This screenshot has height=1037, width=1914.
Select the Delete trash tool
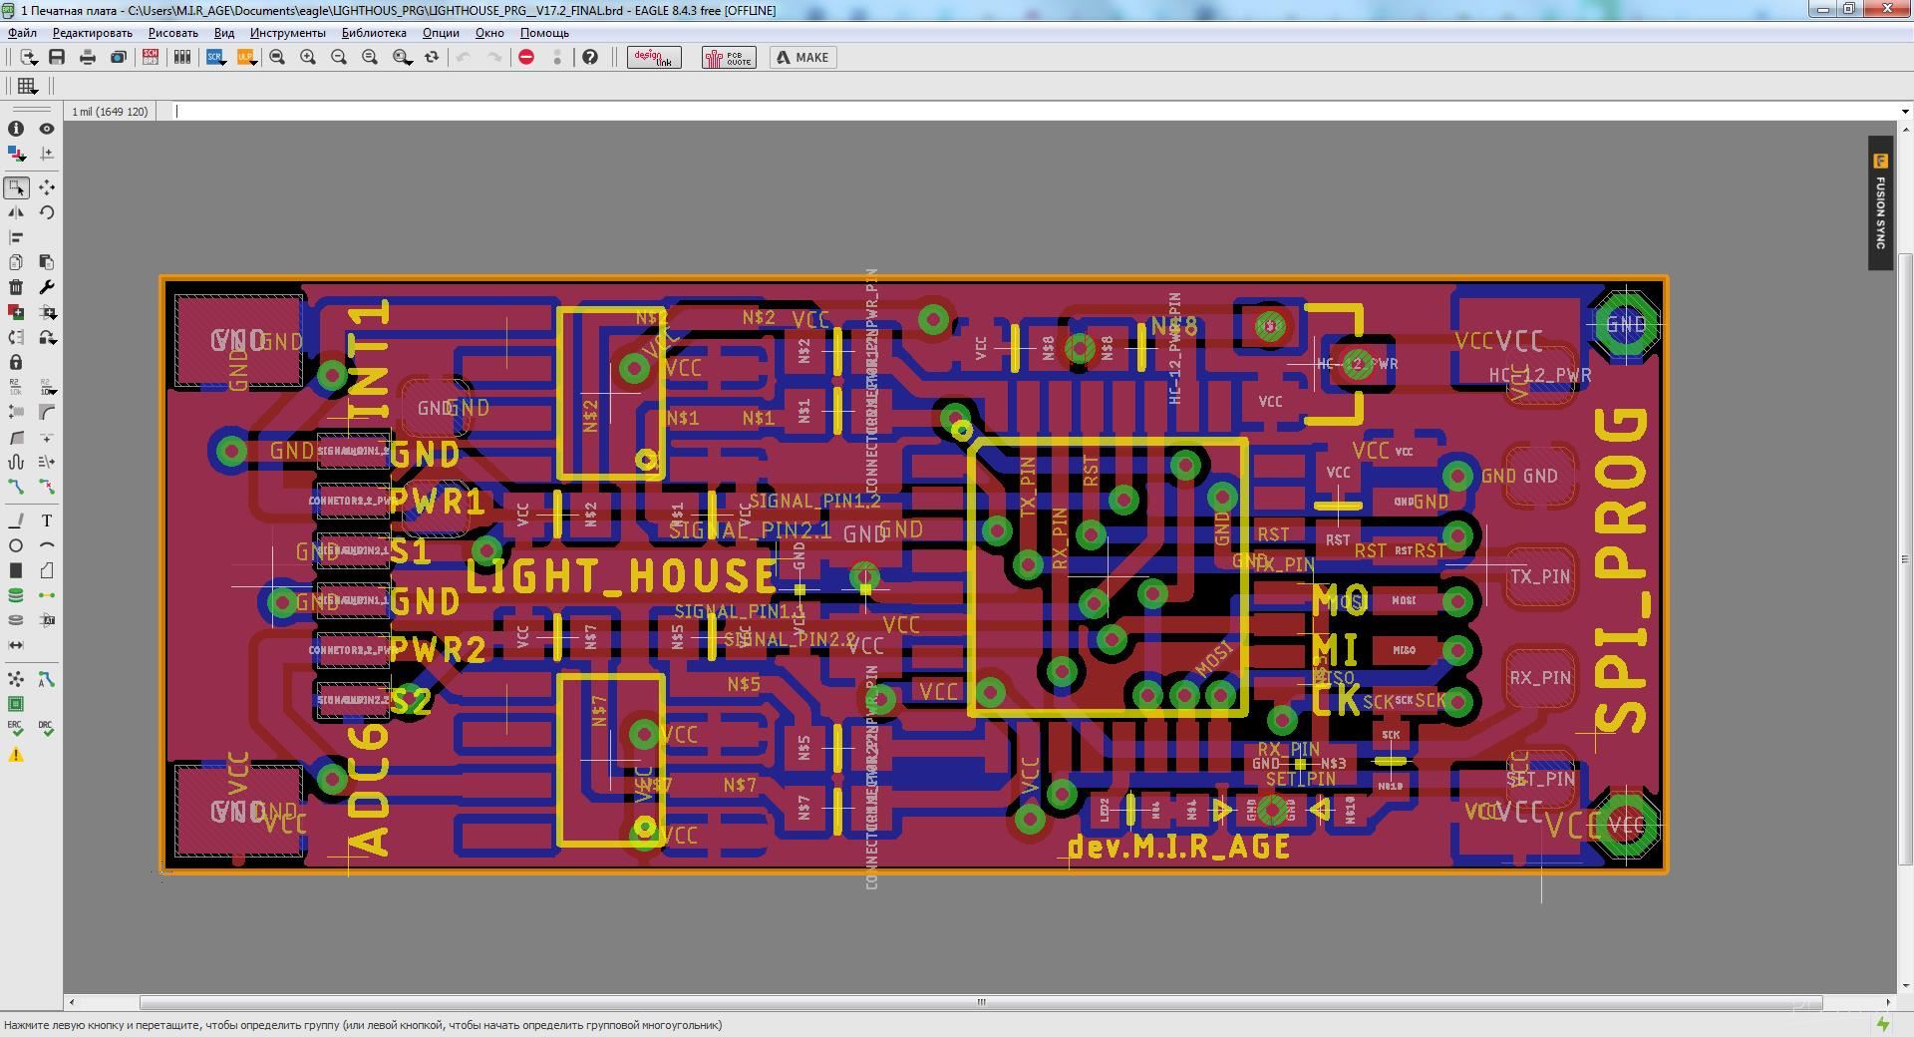click(16, 287)
